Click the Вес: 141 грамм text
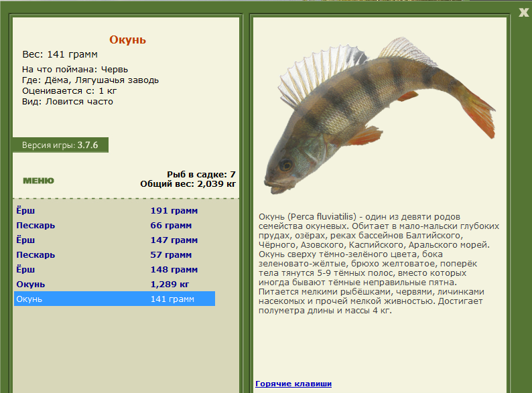 tap(60, 54)
